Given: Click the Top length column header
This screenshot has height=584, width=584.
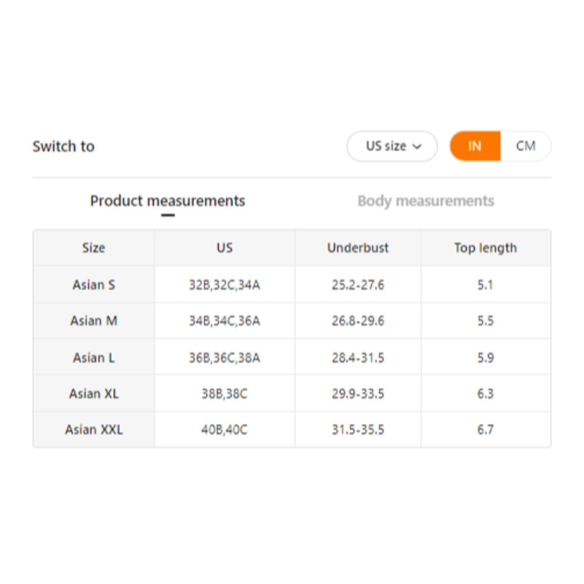Looking at the screenshot, I should [485, 248].
